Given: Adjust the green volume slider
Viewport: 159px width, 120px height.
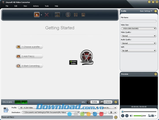Looking at the screenshot, I should coord(140,116).
